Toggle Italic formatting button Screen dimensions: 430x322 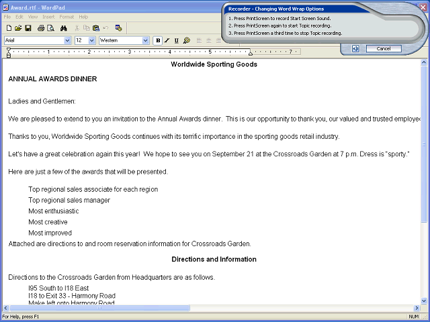click(x=167, y=40)
